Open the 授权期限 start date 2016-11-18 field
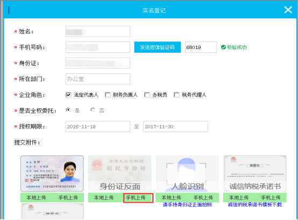Image resolution: width=298 pixels, height=220 pixels. pyautogui.click(x=98, y=126)
